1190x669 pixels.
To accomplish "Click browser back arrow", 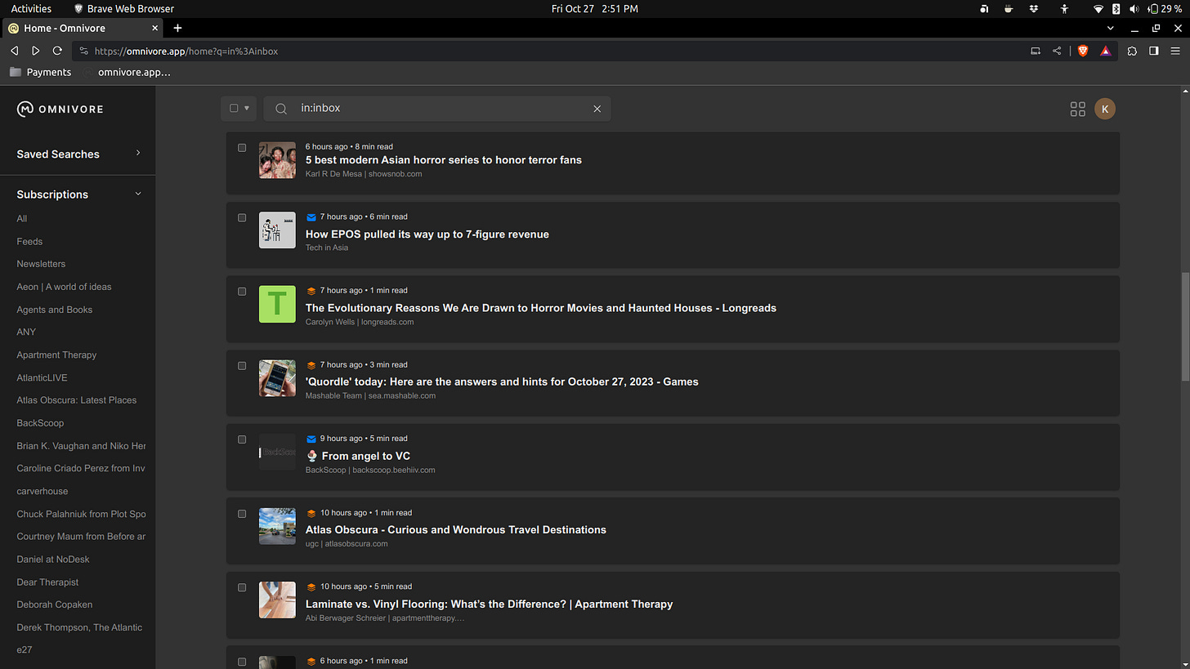I will (x=14, y=51).
